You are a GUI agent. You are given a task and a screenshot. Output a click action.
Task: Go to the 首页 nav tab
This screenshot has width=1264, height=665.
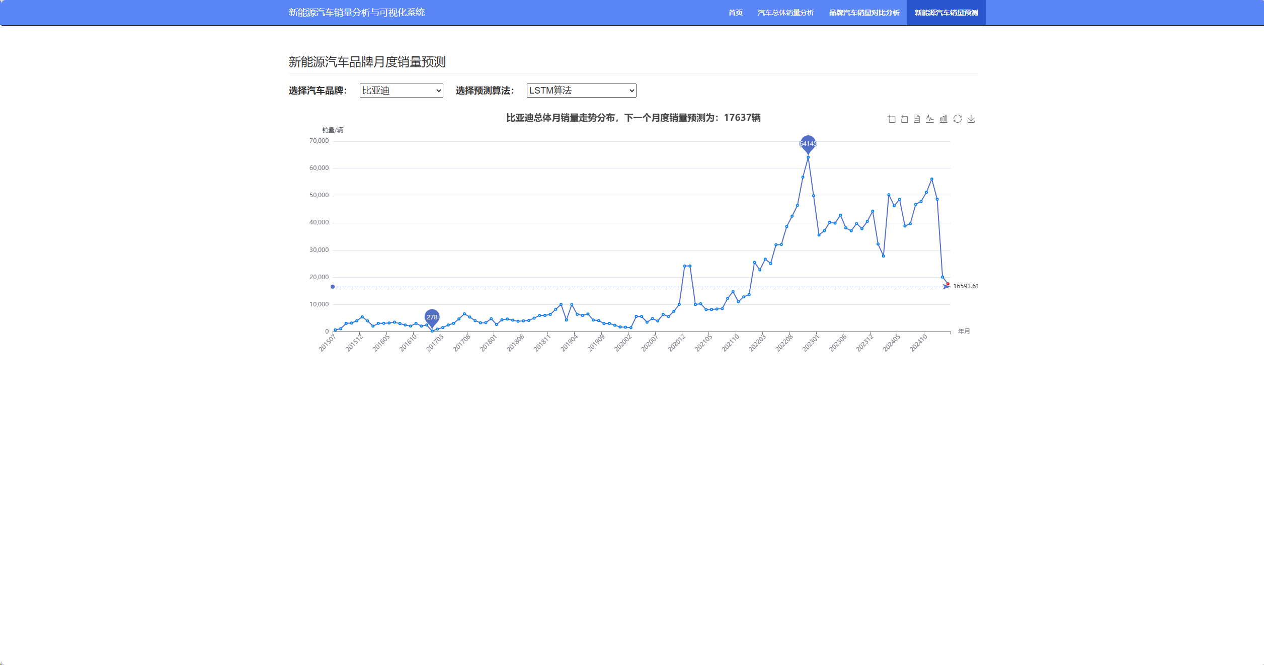point(735,13)
